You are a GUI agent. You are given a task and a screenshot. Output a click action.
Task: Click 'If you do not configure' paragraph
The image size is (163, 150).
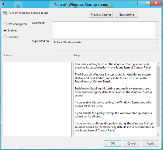(114, 127)
